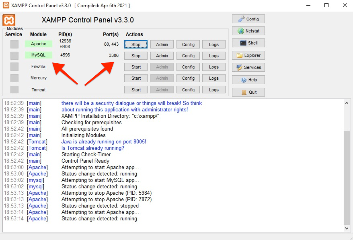Toggle the MySQL service checkbox
Screen dimensions: 353x240
(x=14, y=55)
